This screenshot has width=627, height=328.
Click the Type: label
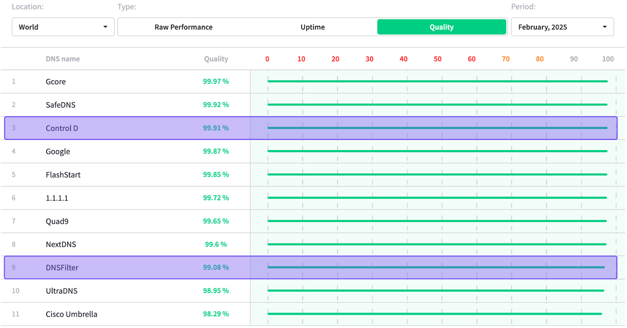(127, 7)
